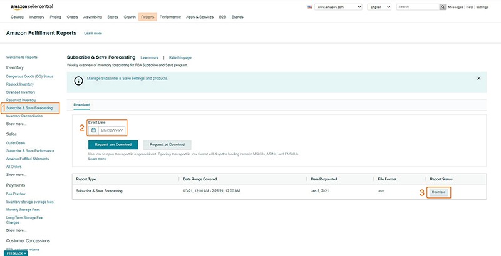This screenshot has width=501, height=256.
Task: Select Subscribe & Save Forecasting sidebar item
Action: click(29, 108)
